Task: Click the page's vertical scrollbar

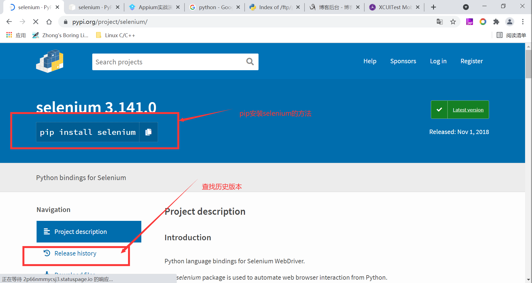Action: (528, 64)
